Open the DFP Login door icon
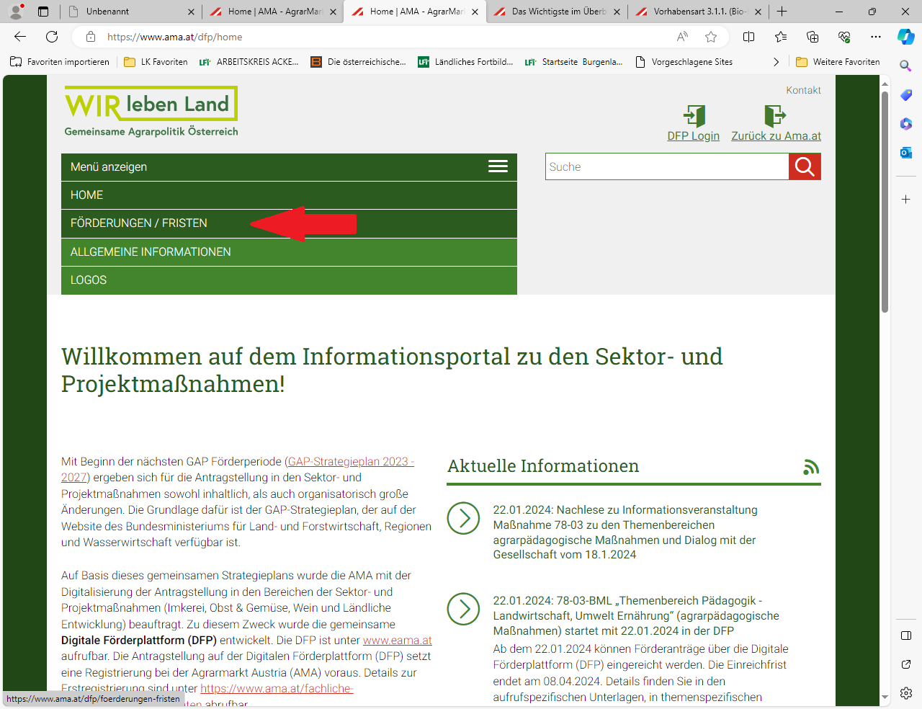 [694, 115]
